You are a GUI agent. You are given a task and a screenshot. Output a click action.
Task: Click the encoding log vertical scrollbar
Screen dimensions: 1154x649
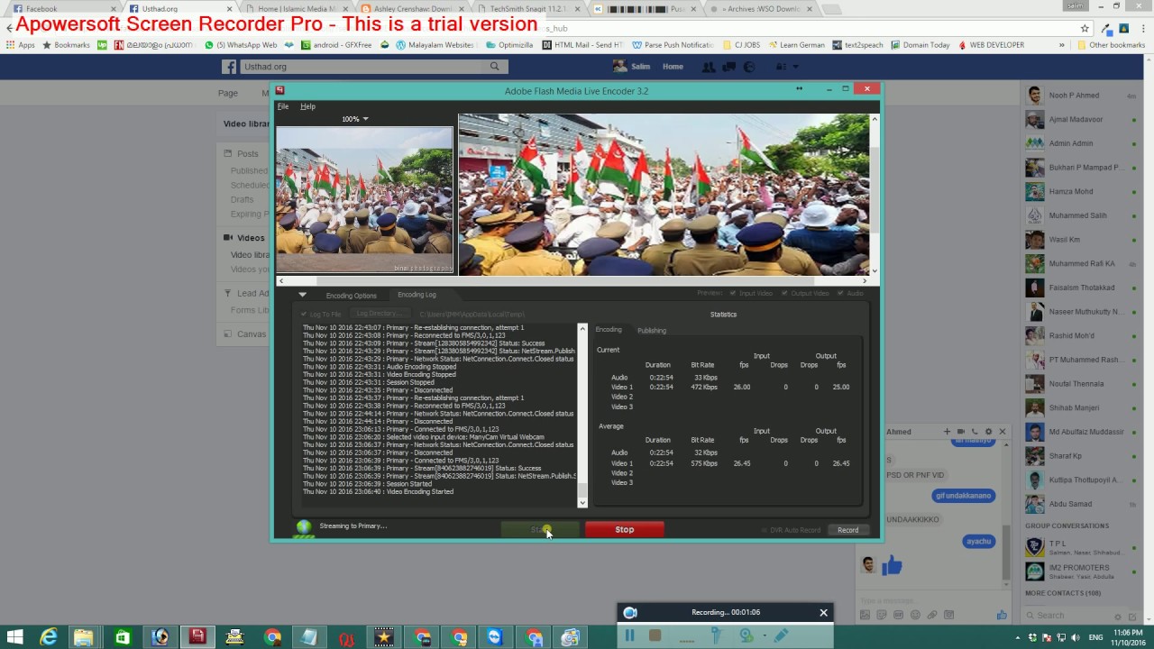pos(582,415)
